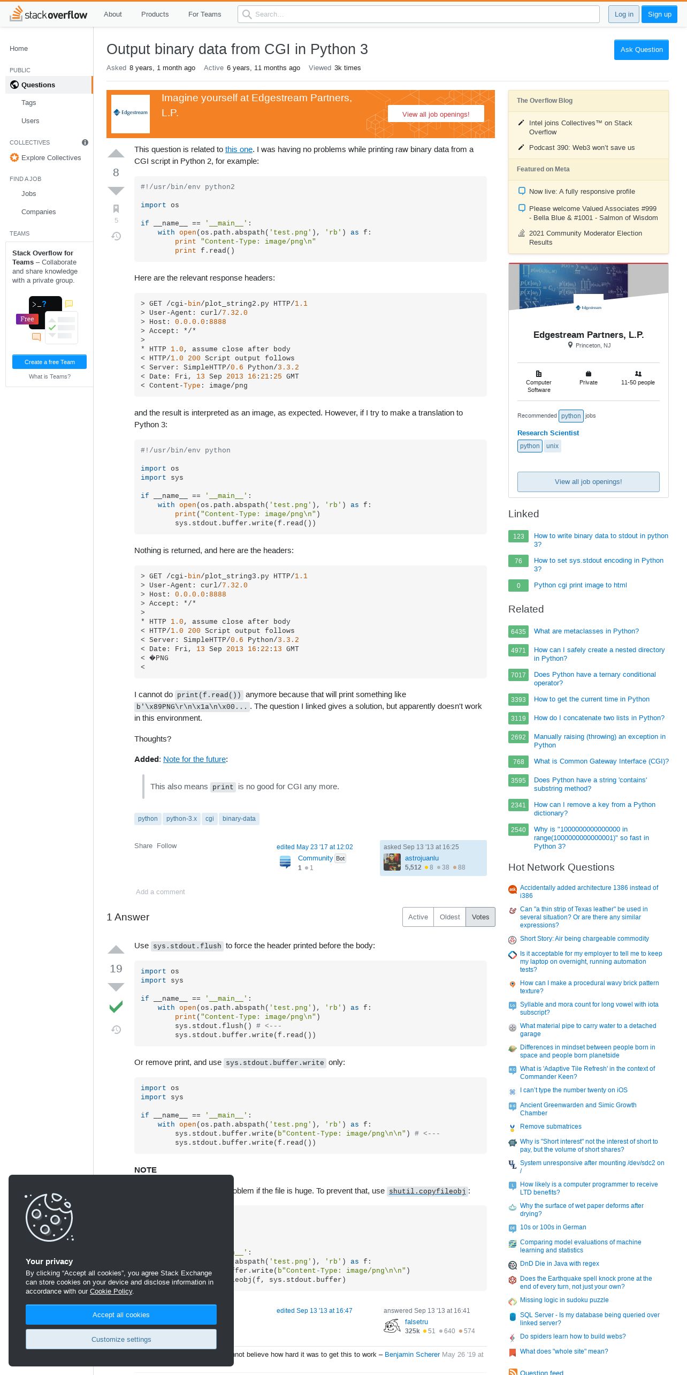The width and height of the screenshot is (687, 1375).
Task: Open the Stack Overflow logo home link
Action: 49,14
